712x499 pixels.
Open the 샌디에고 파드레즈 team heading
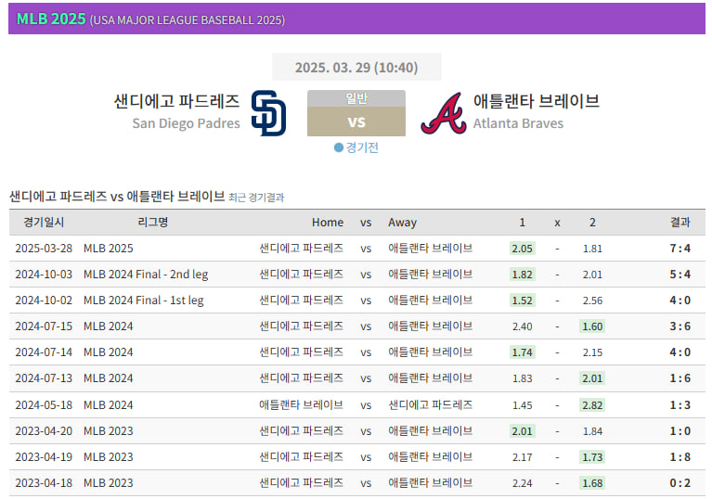pos(176,101)
